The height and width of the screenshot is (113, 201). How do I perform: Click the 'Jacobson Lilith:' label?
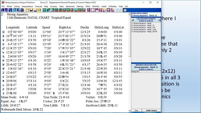(96, 105)
